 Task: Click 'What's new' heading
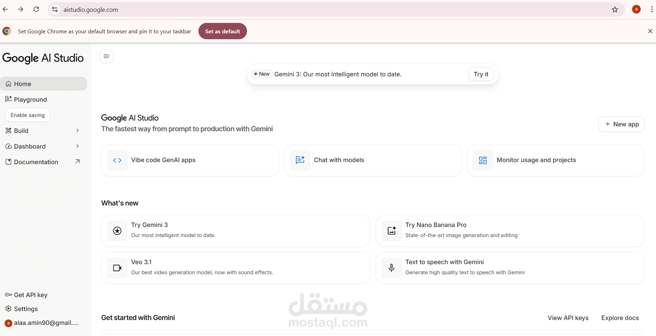click(120, 203)
